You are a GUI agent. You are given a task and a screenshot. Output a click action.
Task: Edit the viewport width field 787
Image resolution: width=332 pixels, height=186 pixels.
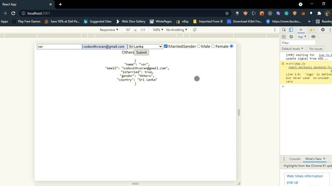[128, 30]
